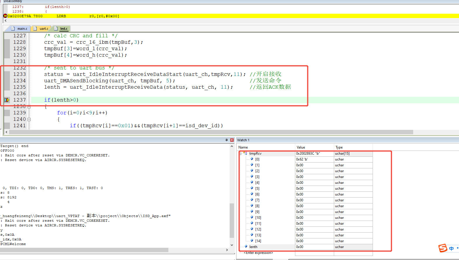Image resolution: width=459 pixels, height=260 pixels.
Task: Click the blue cube icon of element [2]
Action: pyautogui.click(x=252, y=171)
